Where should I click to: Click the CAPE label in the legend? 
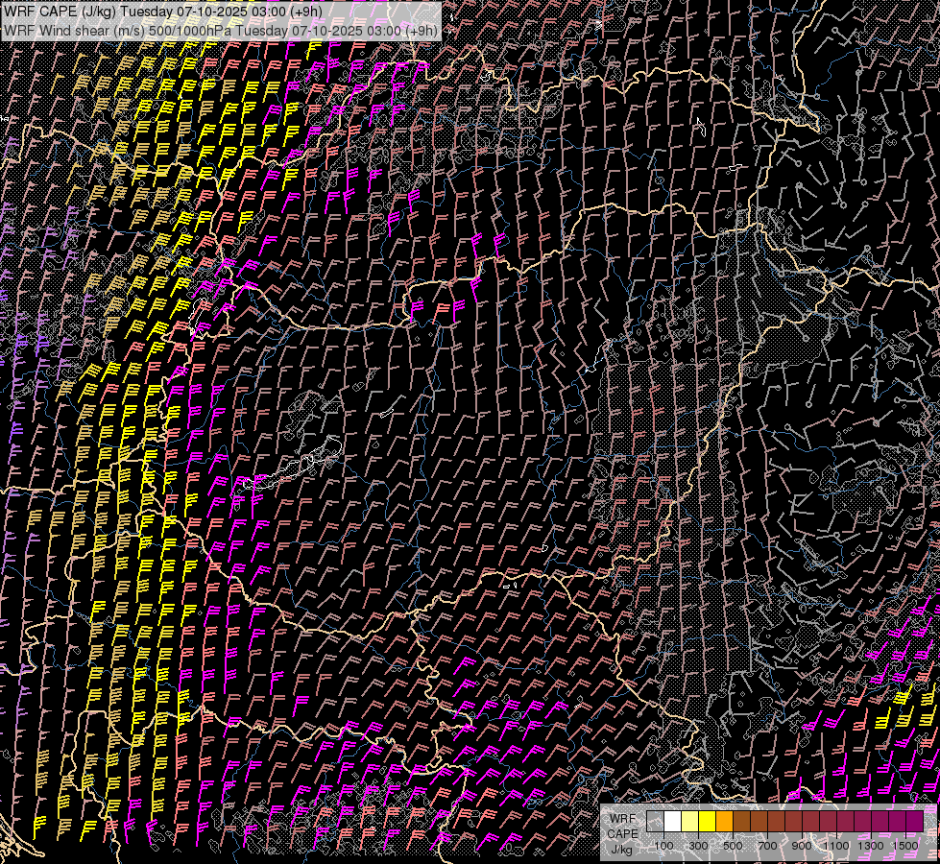point(622,834)
